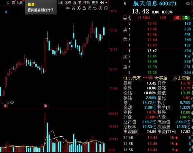Click the replay play circle icon
The height and width of the screenshot is (153, 193).
click(79, 8)
